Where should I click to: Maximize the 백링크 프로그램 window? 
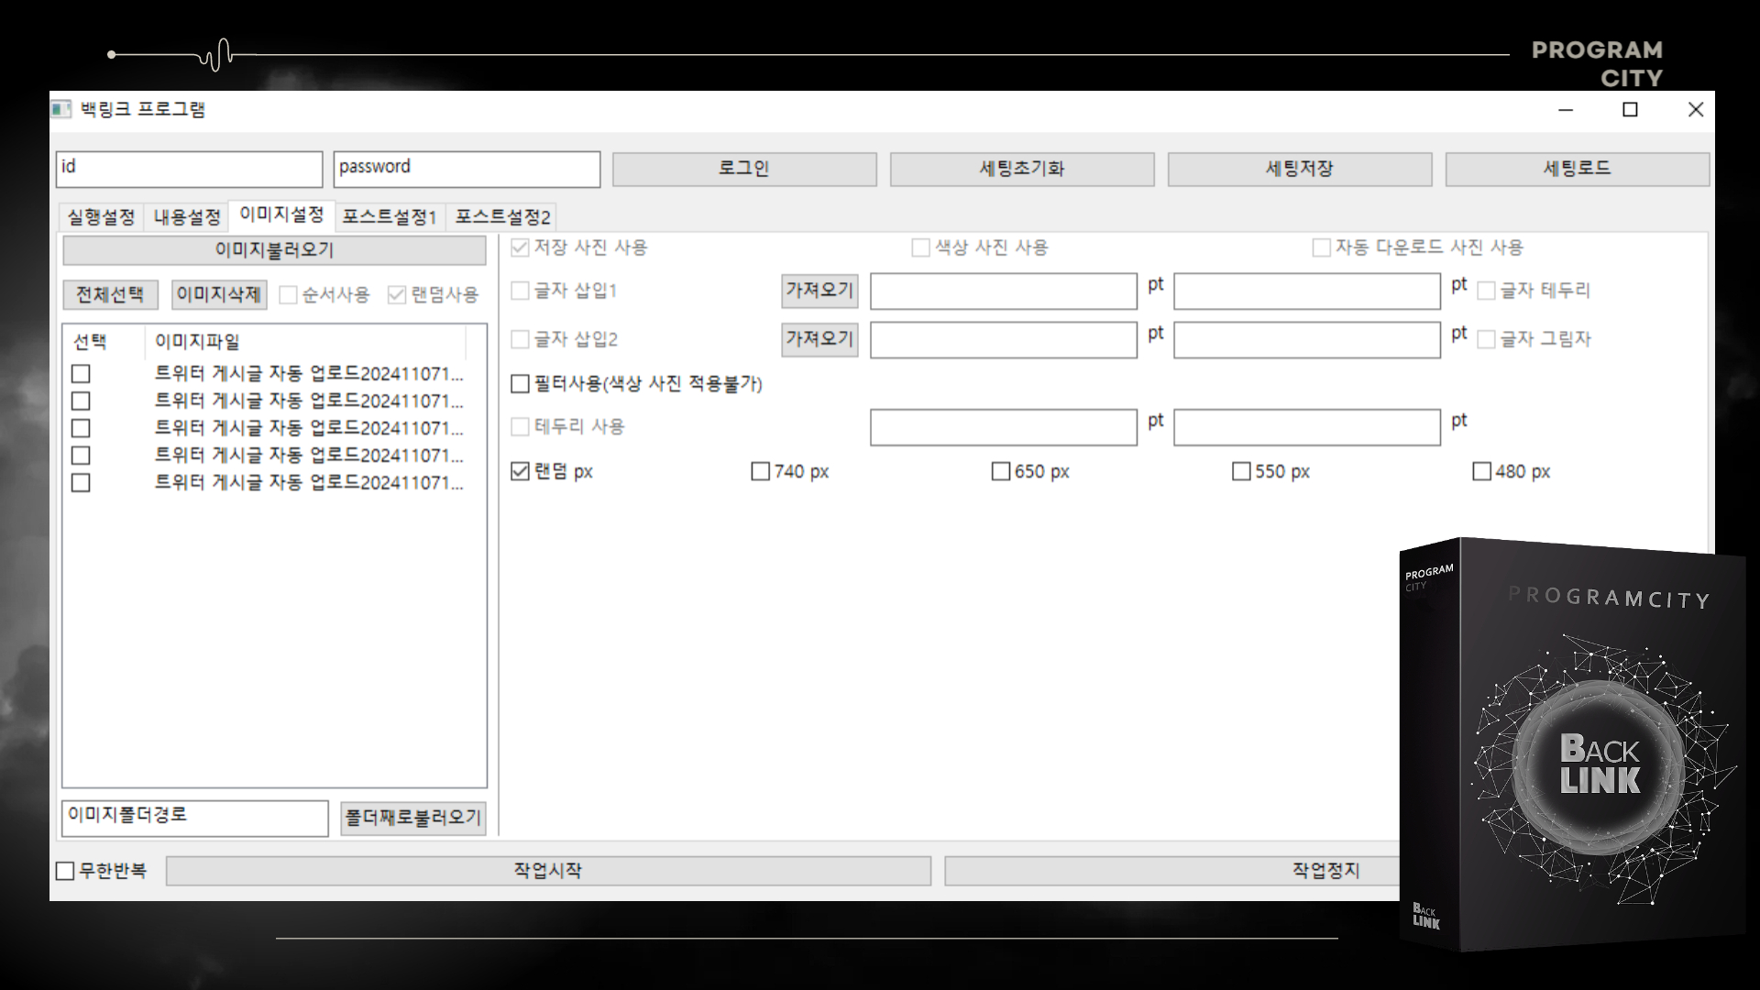1630,110
